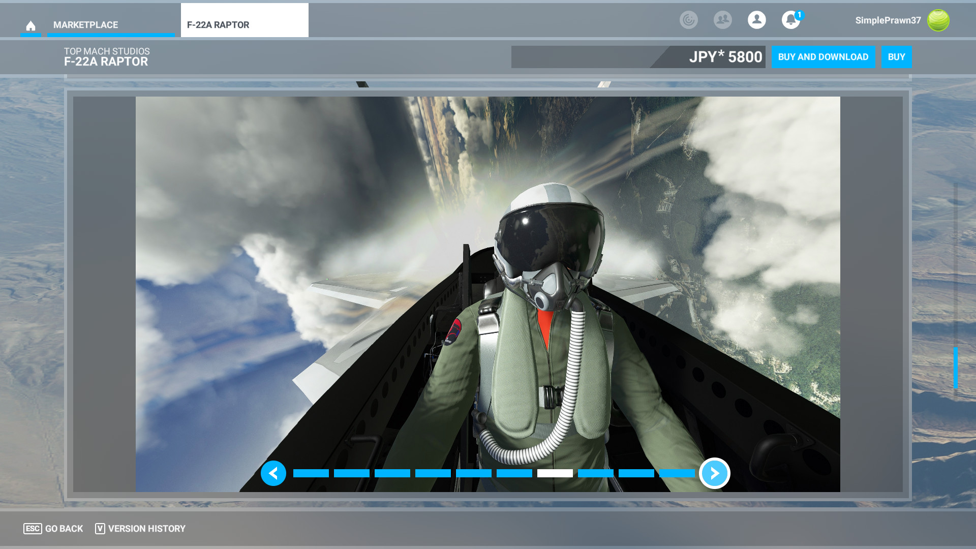
Task: Click the blue vertical scrollbar handle
Action: [x=955, y=368]
